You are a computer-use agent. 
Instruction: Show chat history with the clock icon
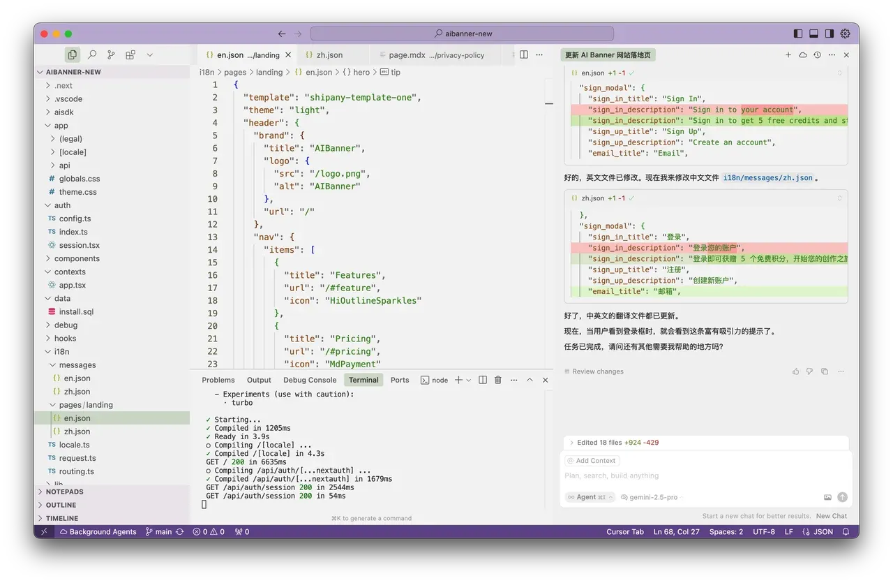tap(817, 54)
